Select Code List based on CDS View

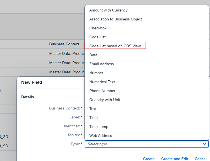[115, 46]
